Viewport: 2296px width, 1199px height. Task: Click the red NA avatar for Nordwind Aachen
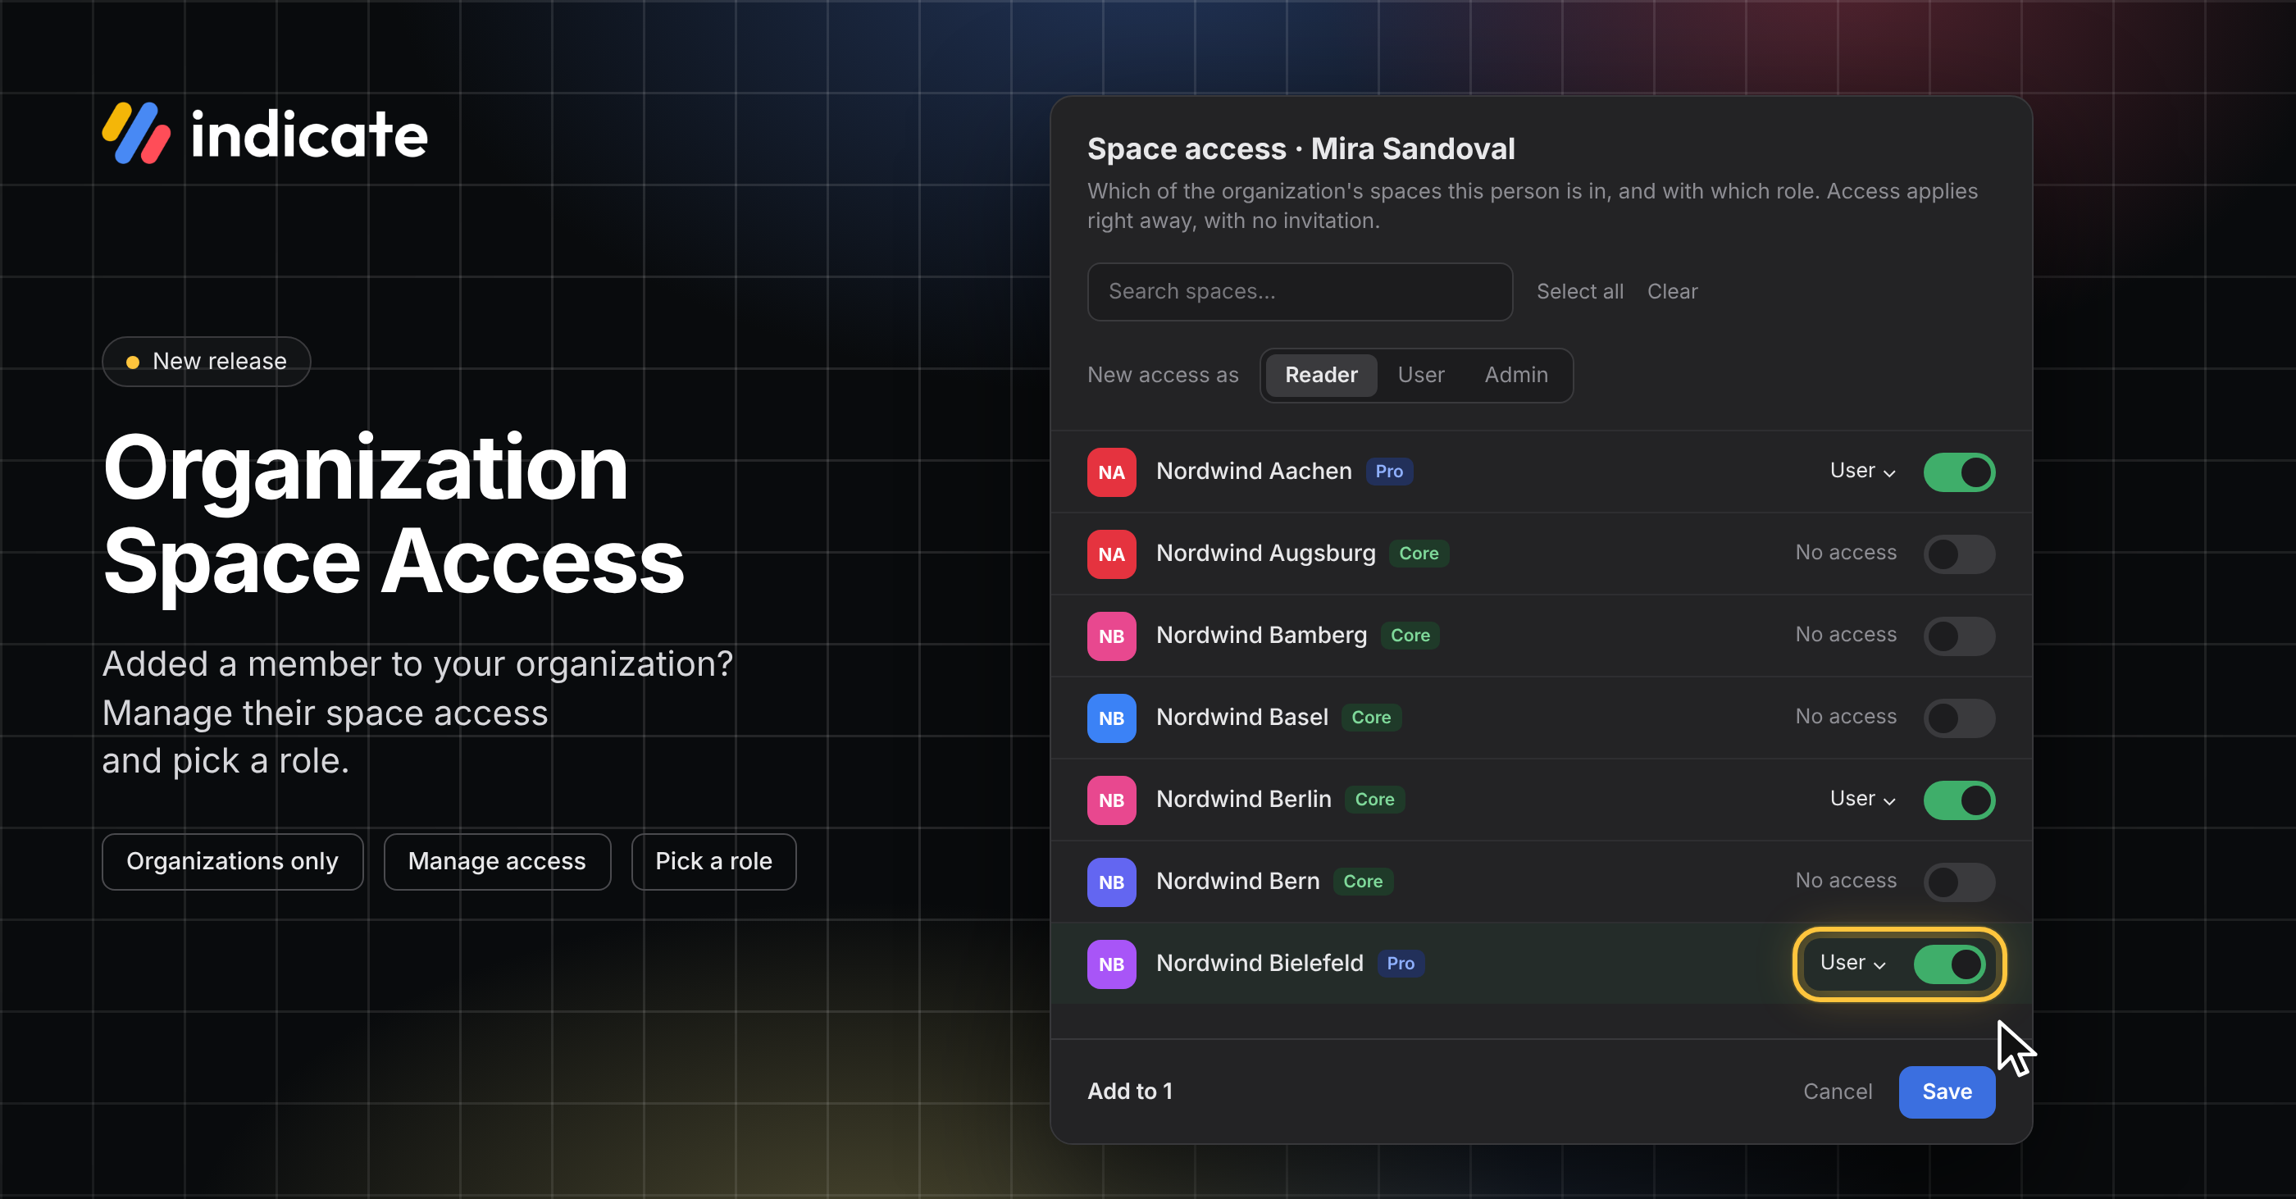(1111, 472)
